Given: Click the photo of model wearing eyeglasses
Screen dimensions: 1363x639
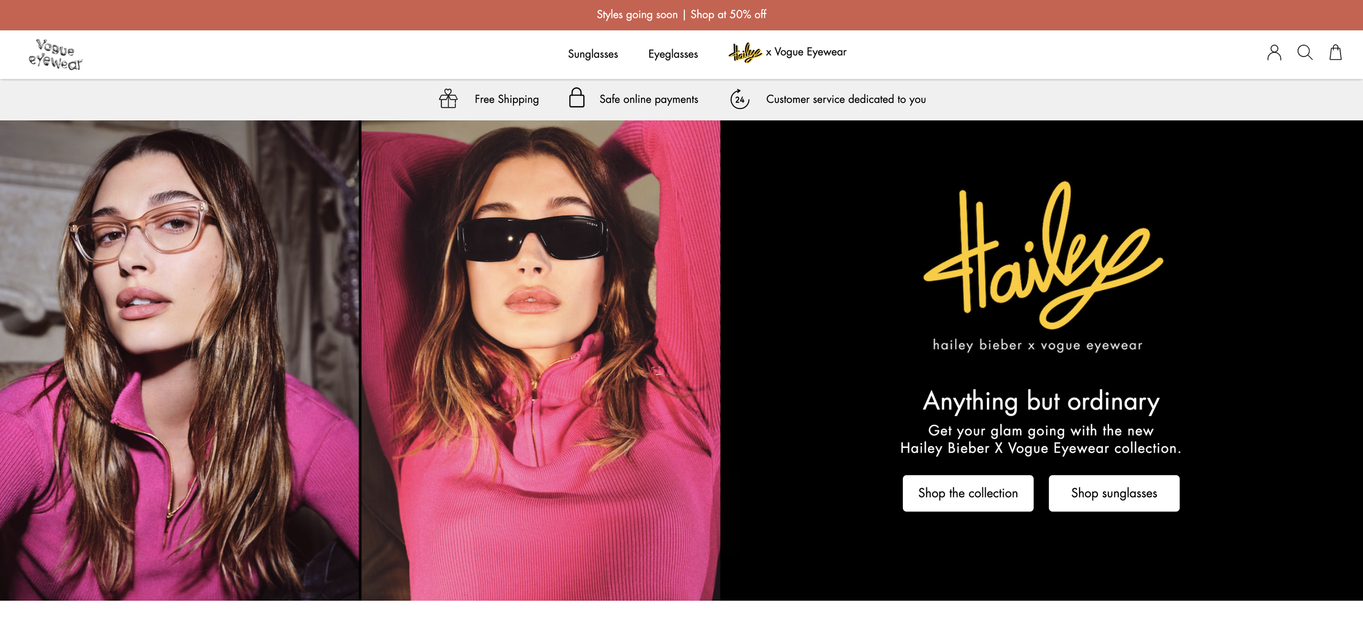Looking at the screenshot, I should point(180,360).
